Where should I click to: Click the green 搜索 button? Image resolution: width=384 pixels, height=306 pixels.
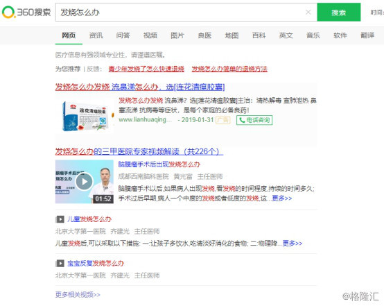[339, 12]
